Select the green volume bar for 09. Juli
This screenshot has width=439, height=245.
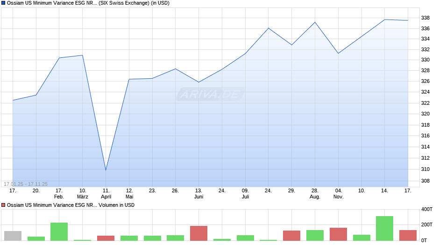245,238
